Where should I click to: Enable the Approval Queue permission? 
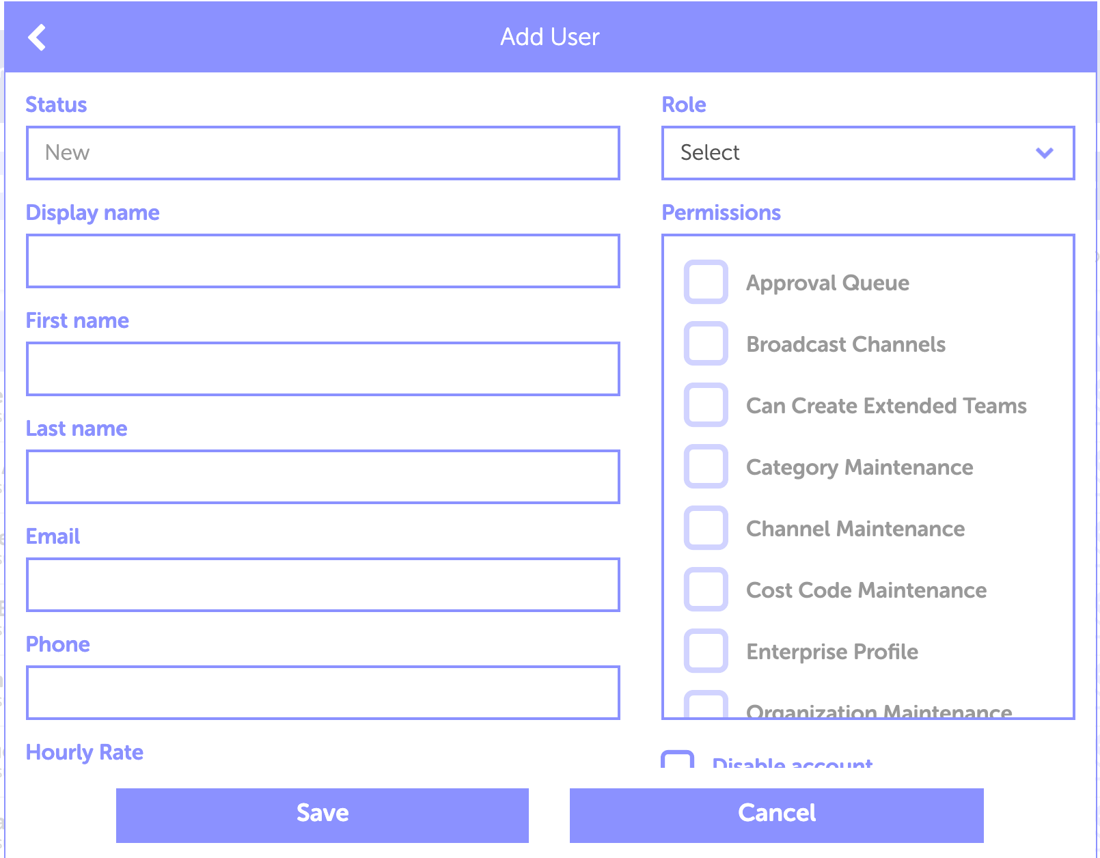(706, 281)
